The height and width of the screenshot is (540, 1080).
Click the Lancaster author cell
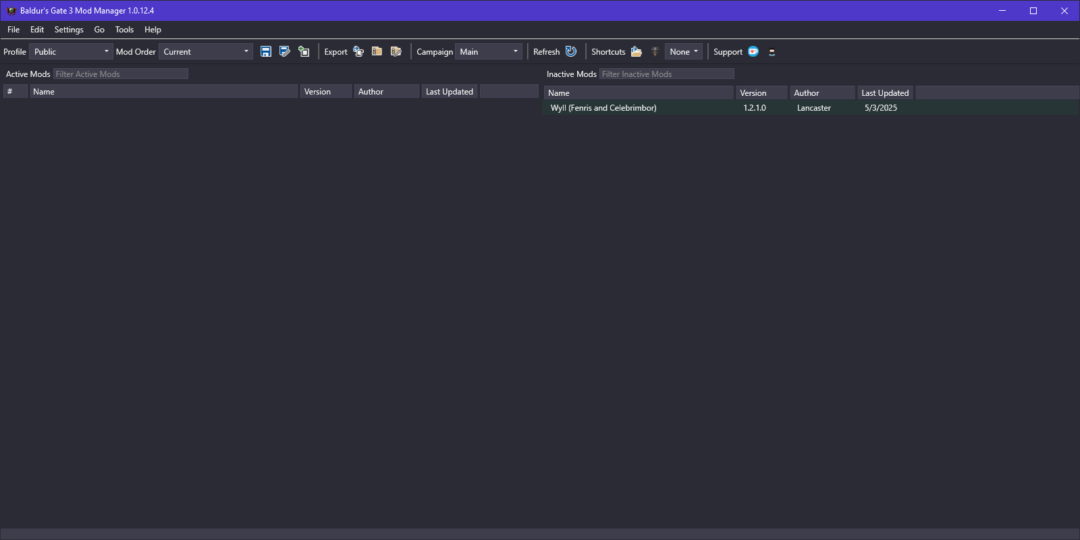coord(814,108)
